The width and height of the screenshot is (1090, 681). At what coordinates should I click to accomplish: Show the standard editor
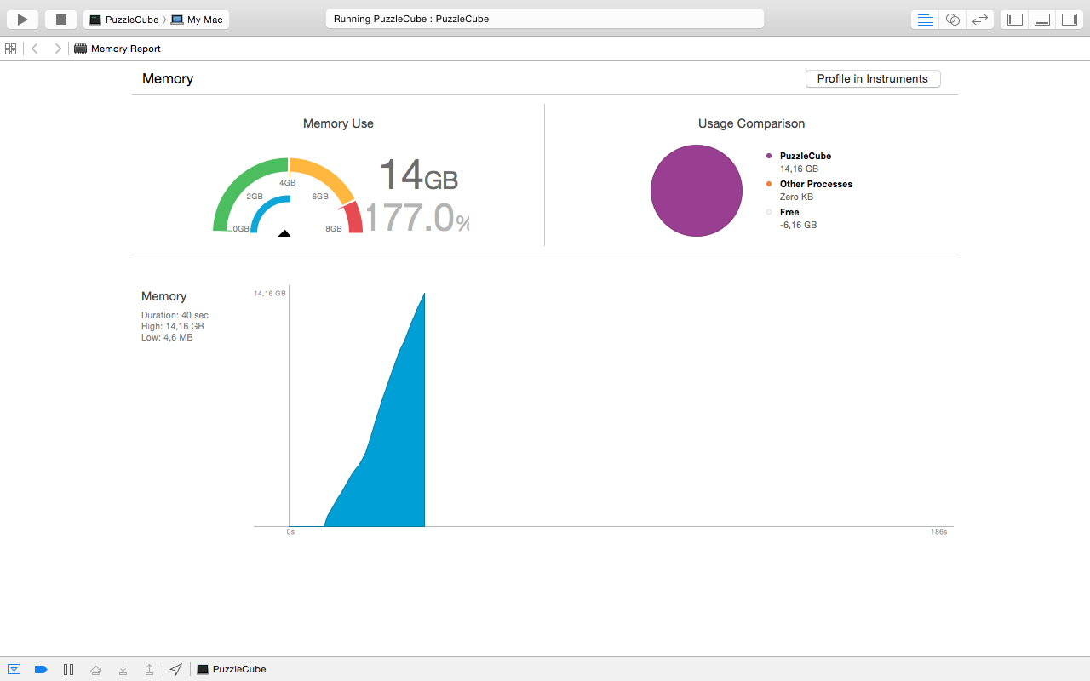(926, 19)
